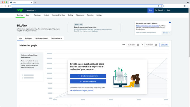The image size is (190, 107).
Task: Open the Settings menu
Action: click(99, 15)
